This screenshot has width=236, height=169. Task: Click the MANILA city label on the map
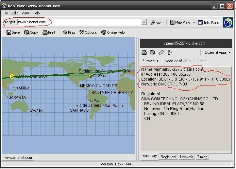(x=23, y=88)
